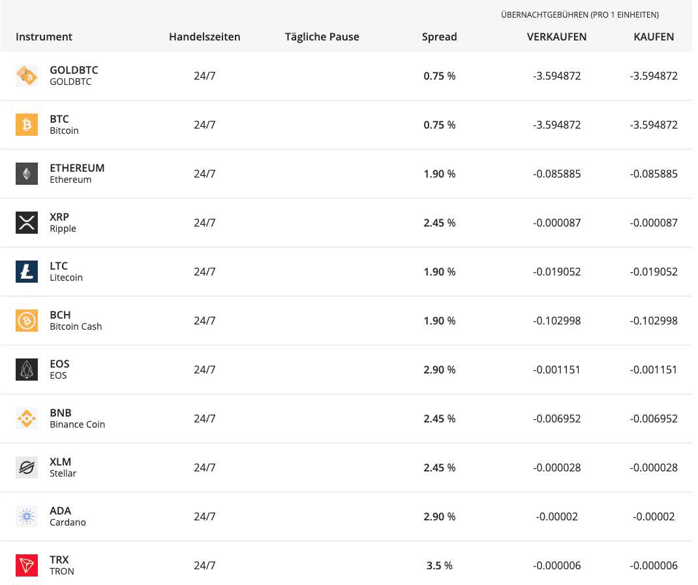The height and width of the screenshot is (585, 698).
Task: Open the Bitcoin Cash instrument name
Action: [x=76, y=326]
